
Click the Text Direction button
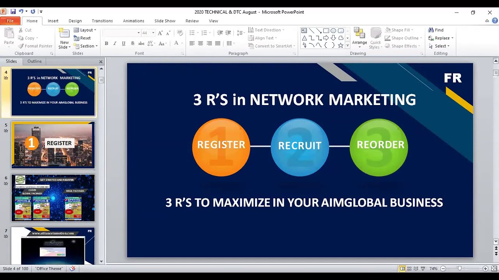[x=266, y=30]
